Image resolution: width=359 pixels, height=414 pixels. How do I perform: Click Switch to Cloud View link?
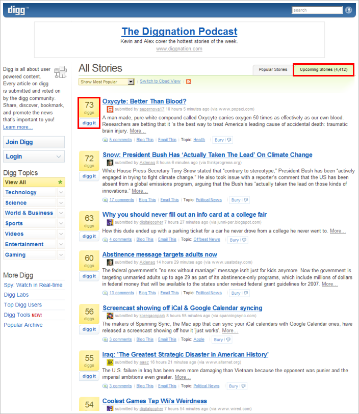tap(160, 82)
